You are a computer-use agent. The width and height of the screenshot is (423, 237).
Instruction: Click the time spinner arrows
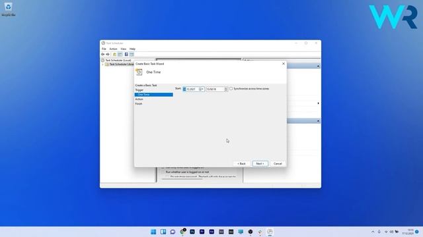[226, 89]
